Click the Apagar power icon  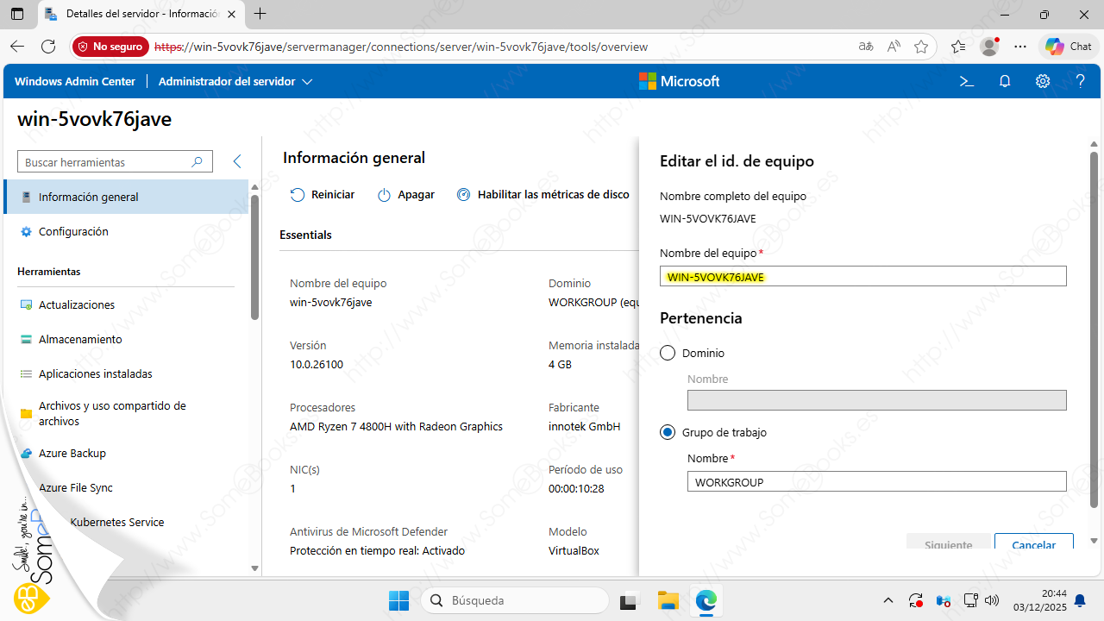[385, 195]
